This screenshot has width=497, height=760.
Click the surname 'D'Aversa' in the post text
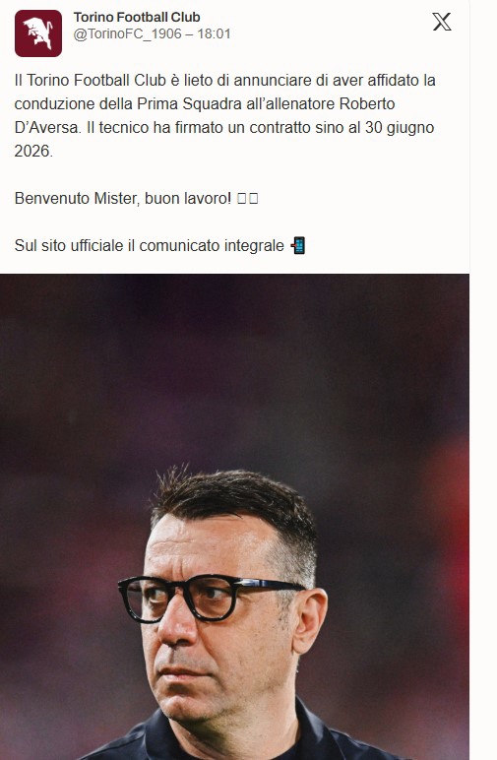click(x=46, y=127)
